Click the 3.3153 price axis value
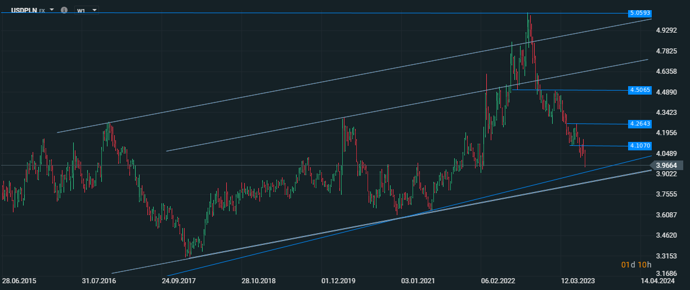The height and width of the screenshot is (290, 690). click(x=665, y=256)
